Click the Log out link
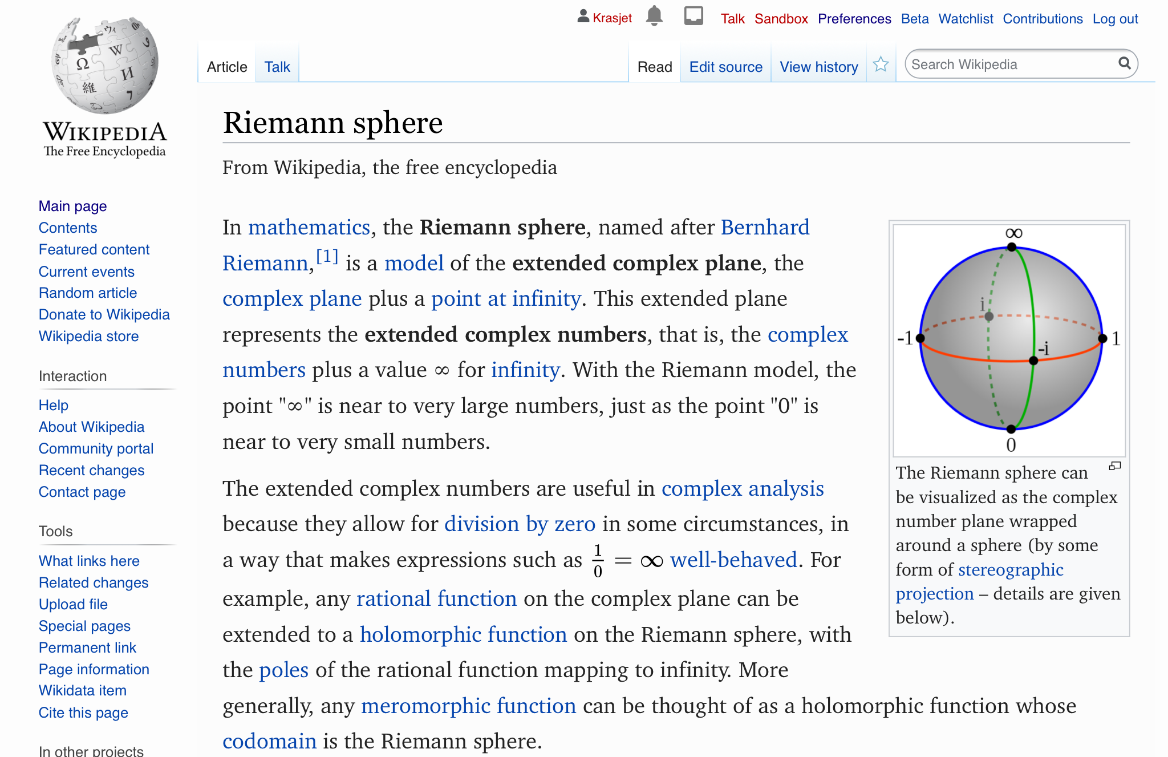 tap(1115, 19)
